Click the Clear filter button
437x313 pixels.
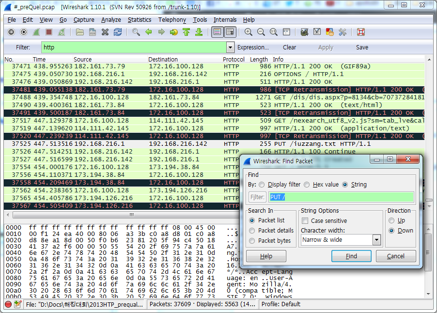[x=289, y=47]
